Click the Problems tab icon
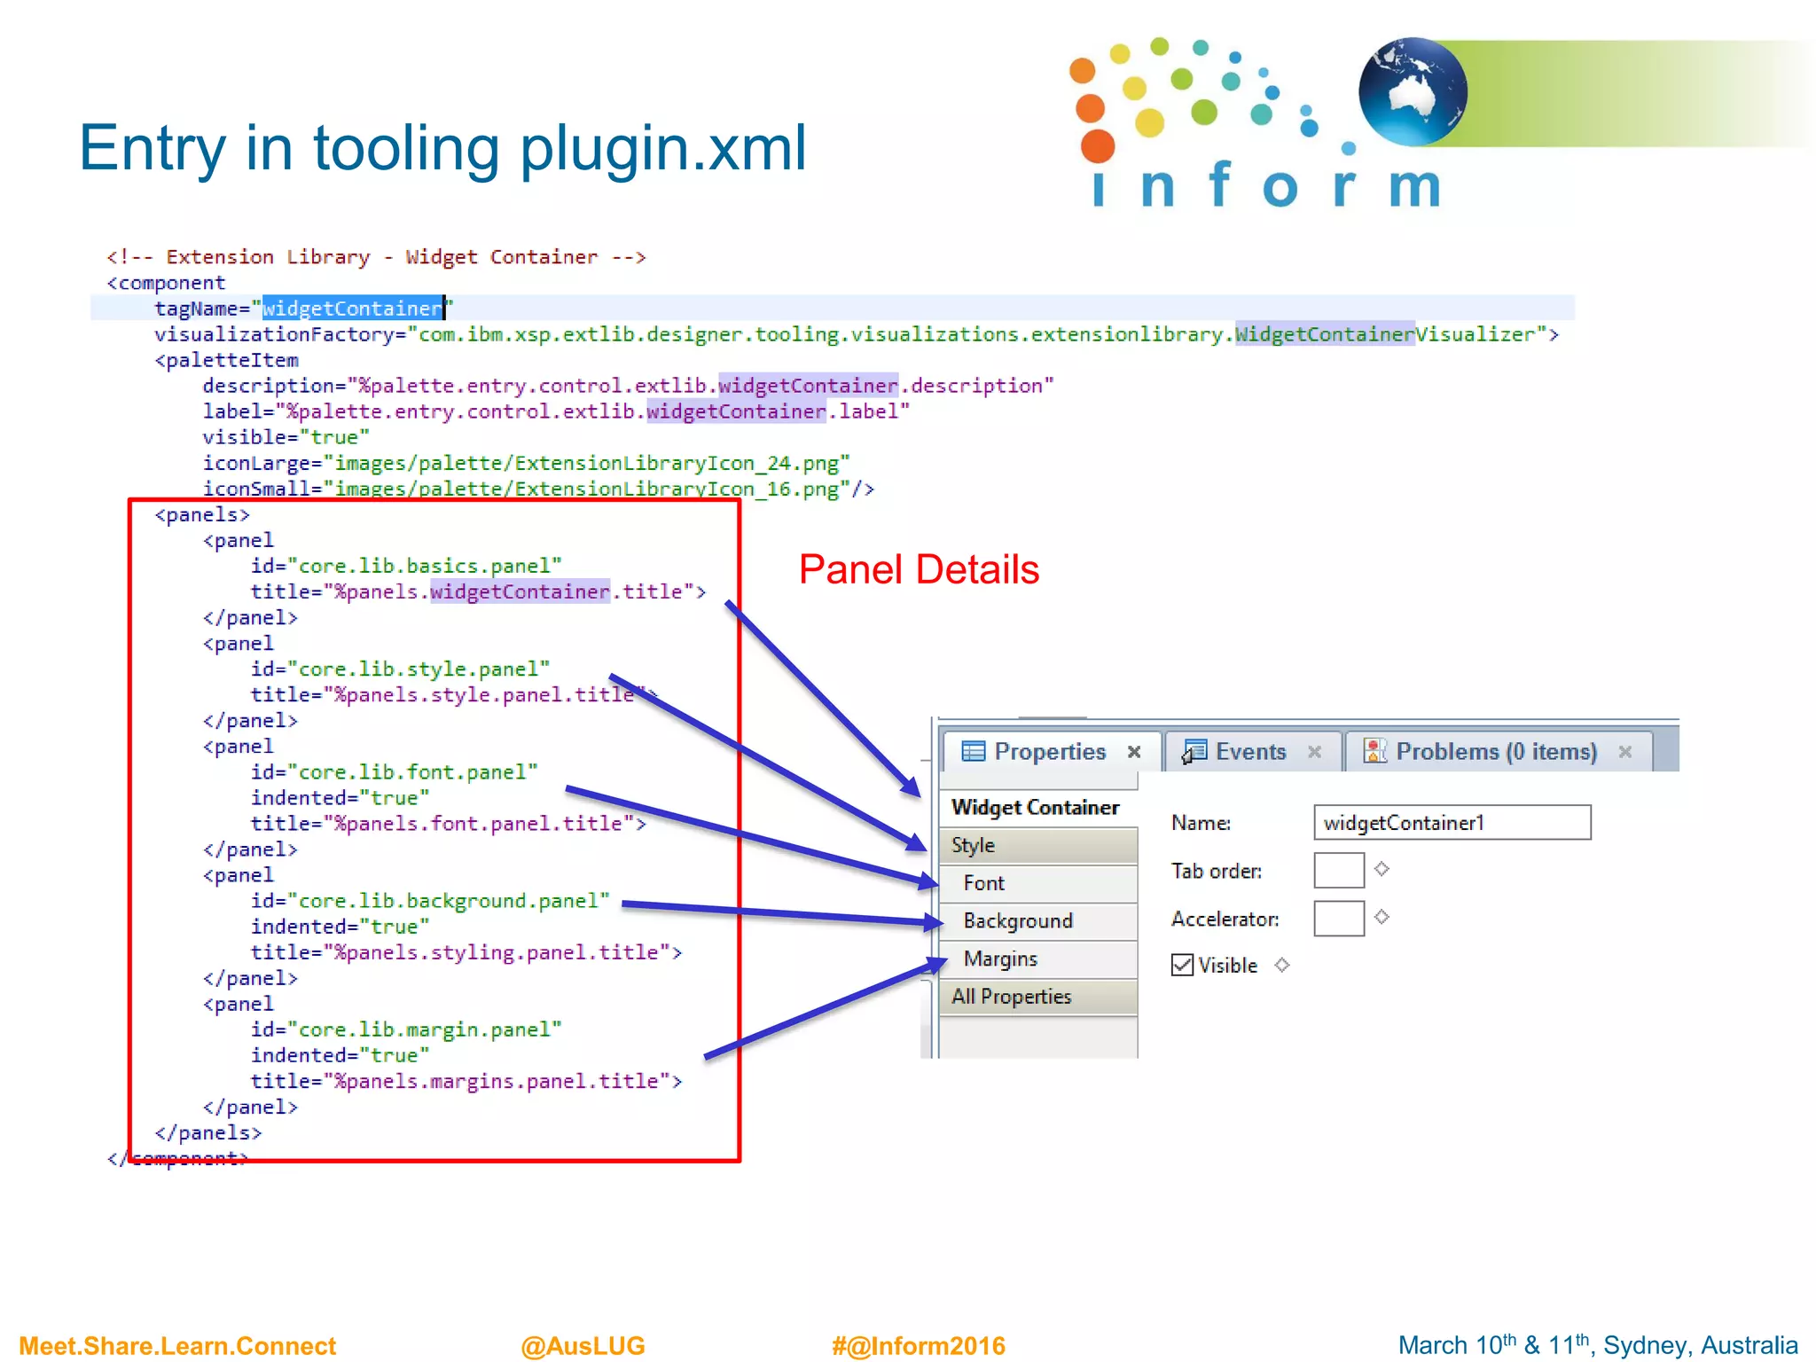 click(1374, 751)
